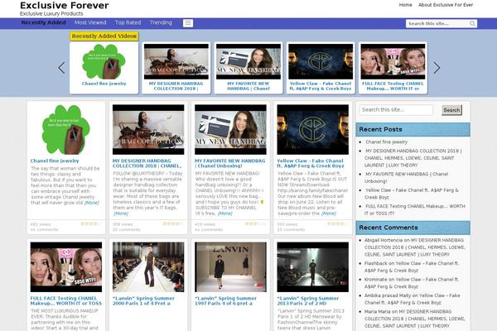Open grid Chanel fine jewelry green thumbnail

66,130
